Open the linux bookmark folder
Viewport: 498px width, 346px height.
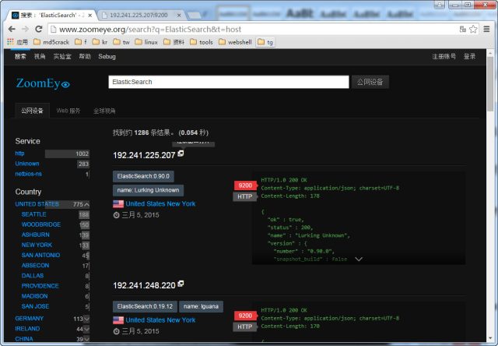click(146, 42)
